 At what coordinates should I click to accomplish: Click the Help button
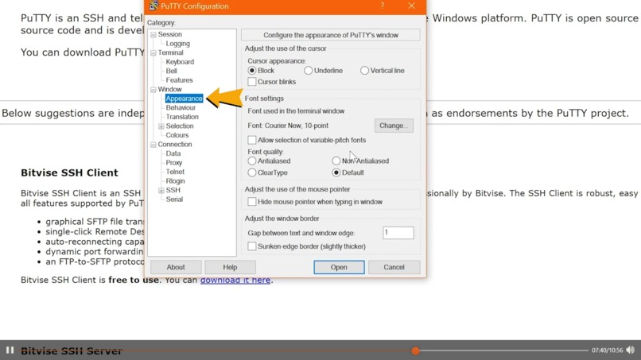coord(230,267)
